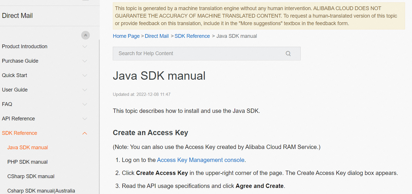
Task: Click the search magnifier icon
Action: click(288, 53)
